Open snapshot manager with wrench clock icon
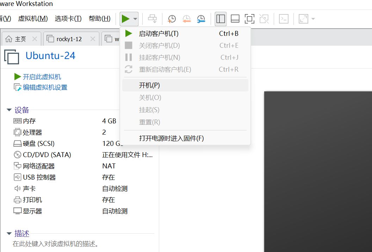372x252 pixels. [201, 19]
